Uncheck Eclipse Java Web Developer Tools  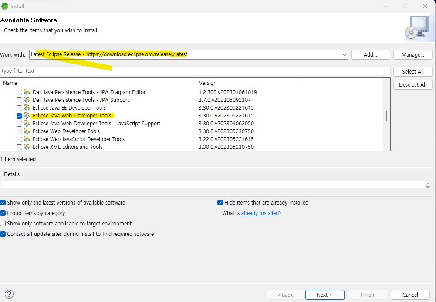pyautogui.click(x=19, y=116)
